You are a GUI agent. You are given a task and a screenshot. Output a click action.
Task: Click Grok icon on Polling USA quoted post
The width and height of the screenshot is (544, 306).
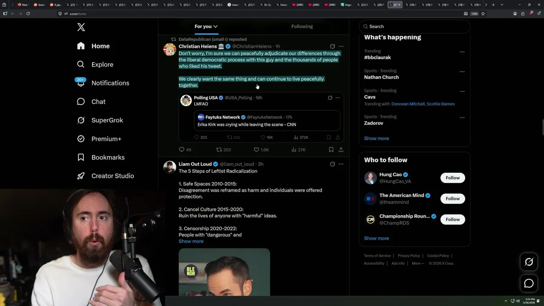[x=330, y=98]
